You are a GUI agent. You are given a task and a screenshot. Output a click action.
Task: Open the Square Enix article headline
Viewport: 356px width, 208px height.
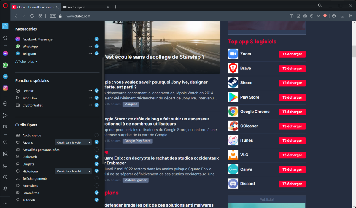pyautogui.click(x=162, y=161)
